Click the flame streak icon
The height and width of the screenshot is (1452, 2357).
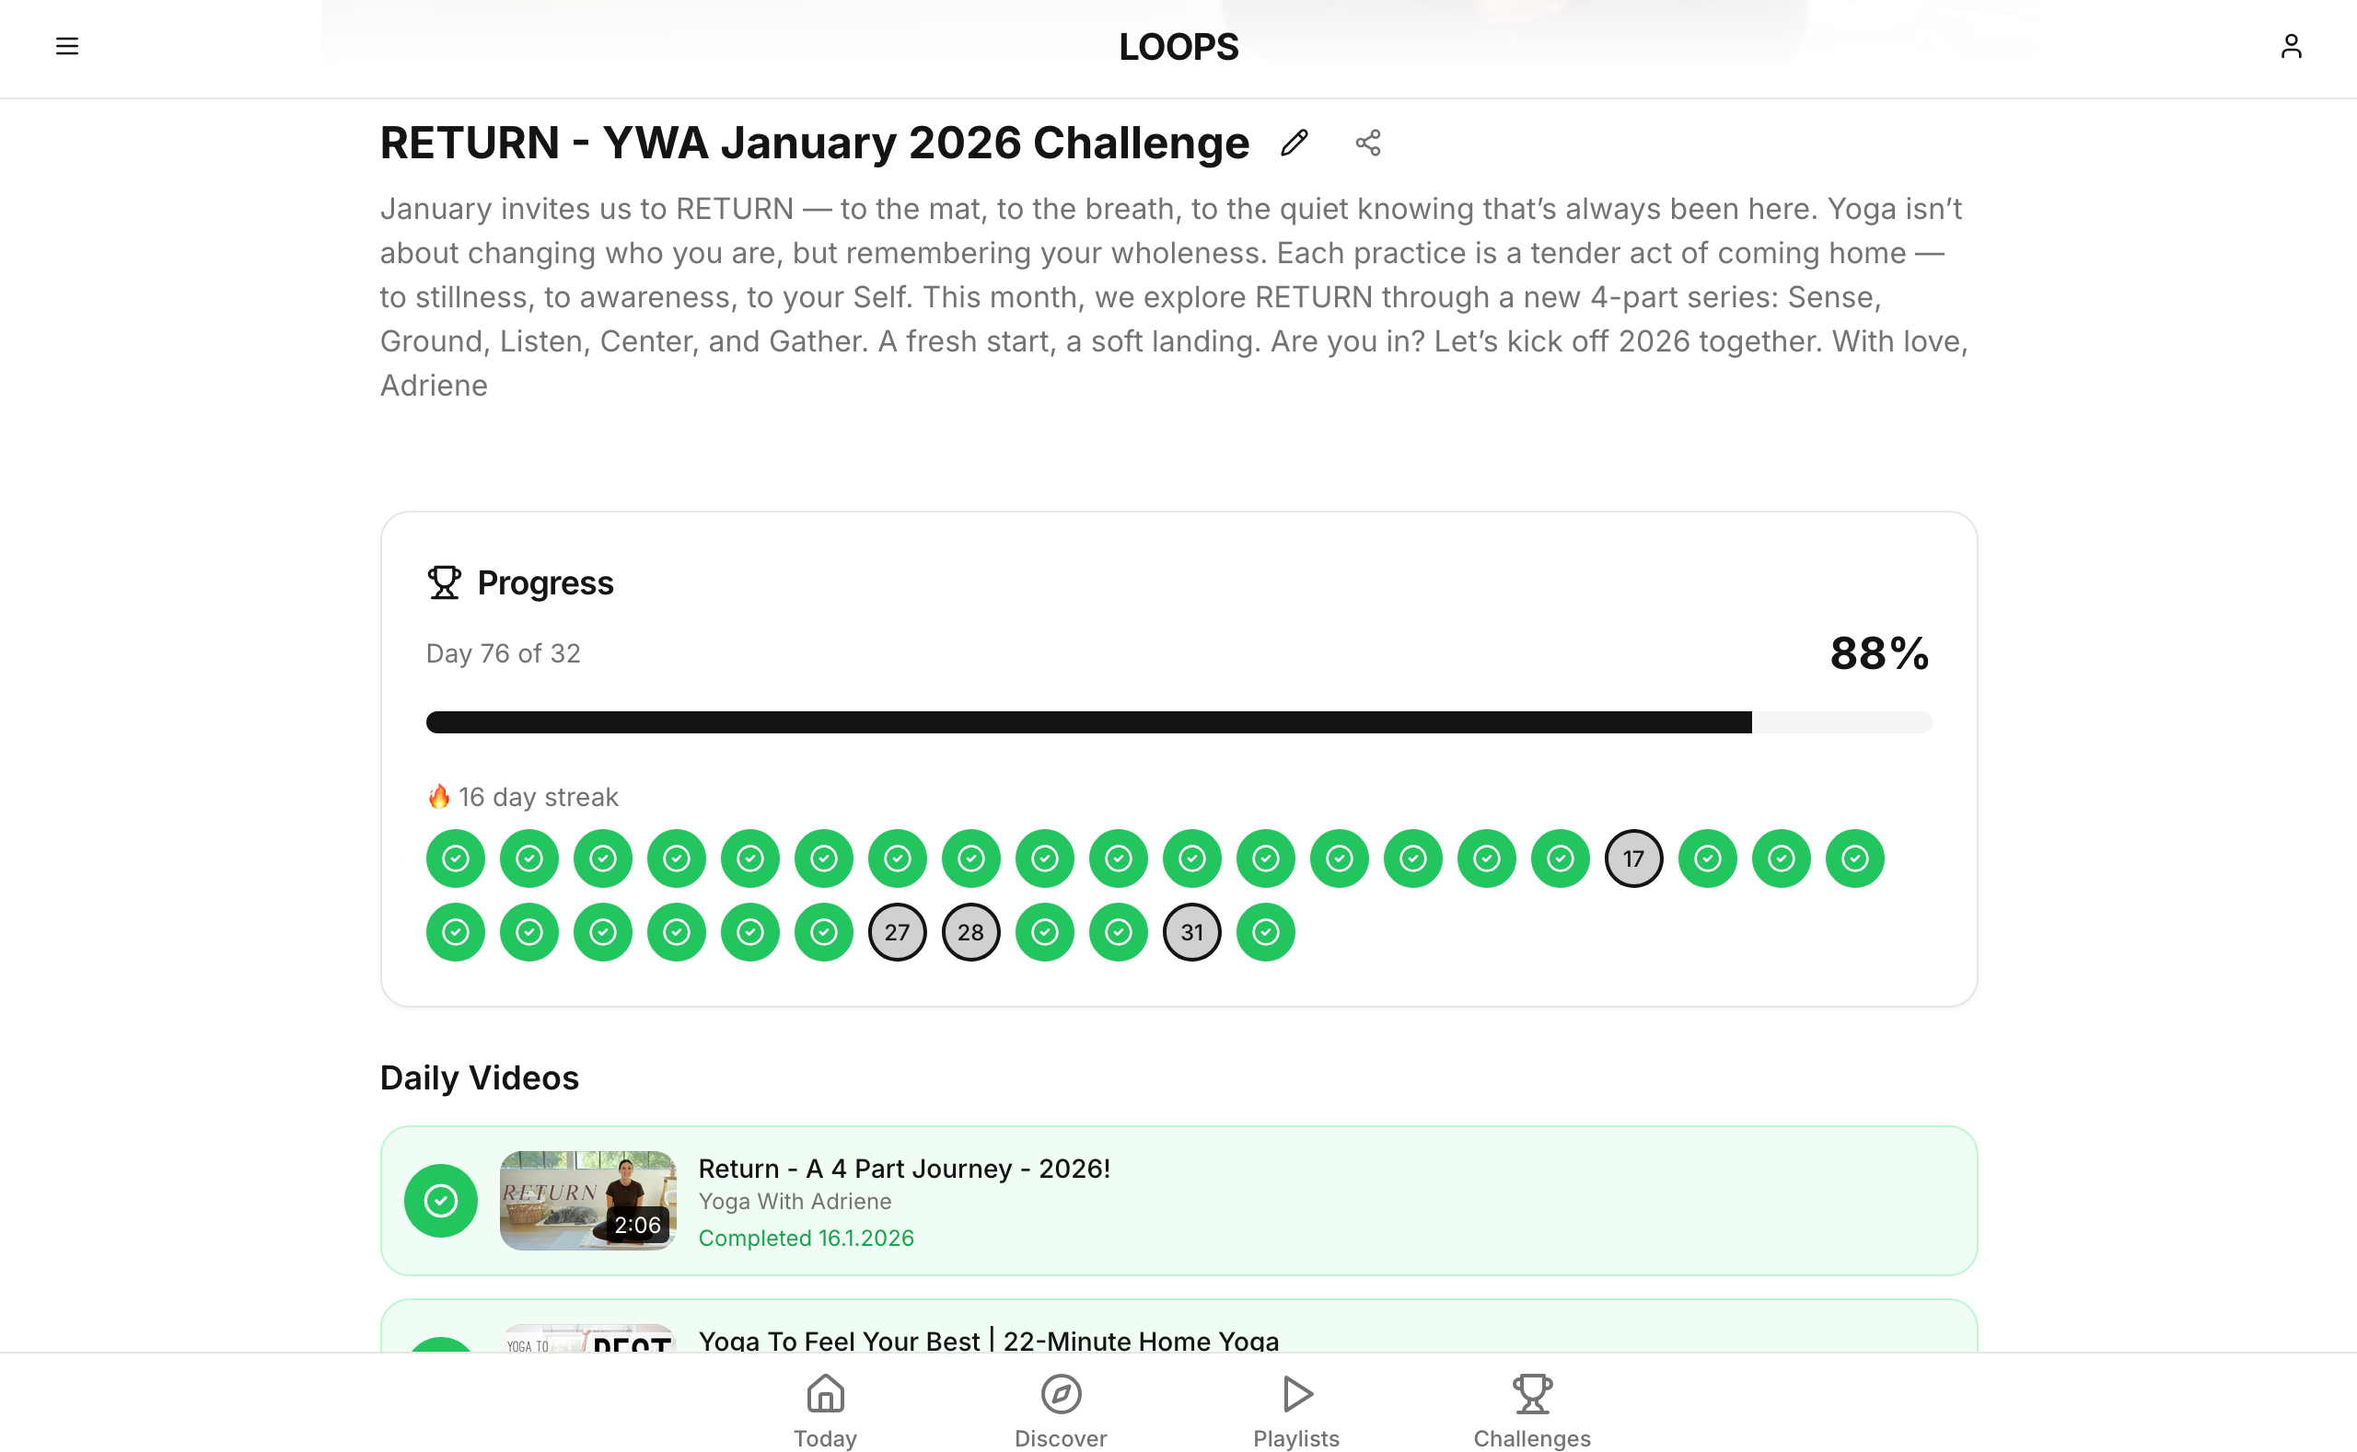pos(439,797)
